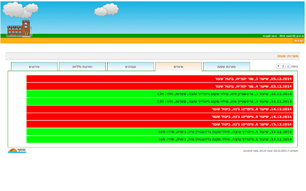The image size is (306, 191).
Task: Click the דף בית home button
Action: (x=299, y=41)
